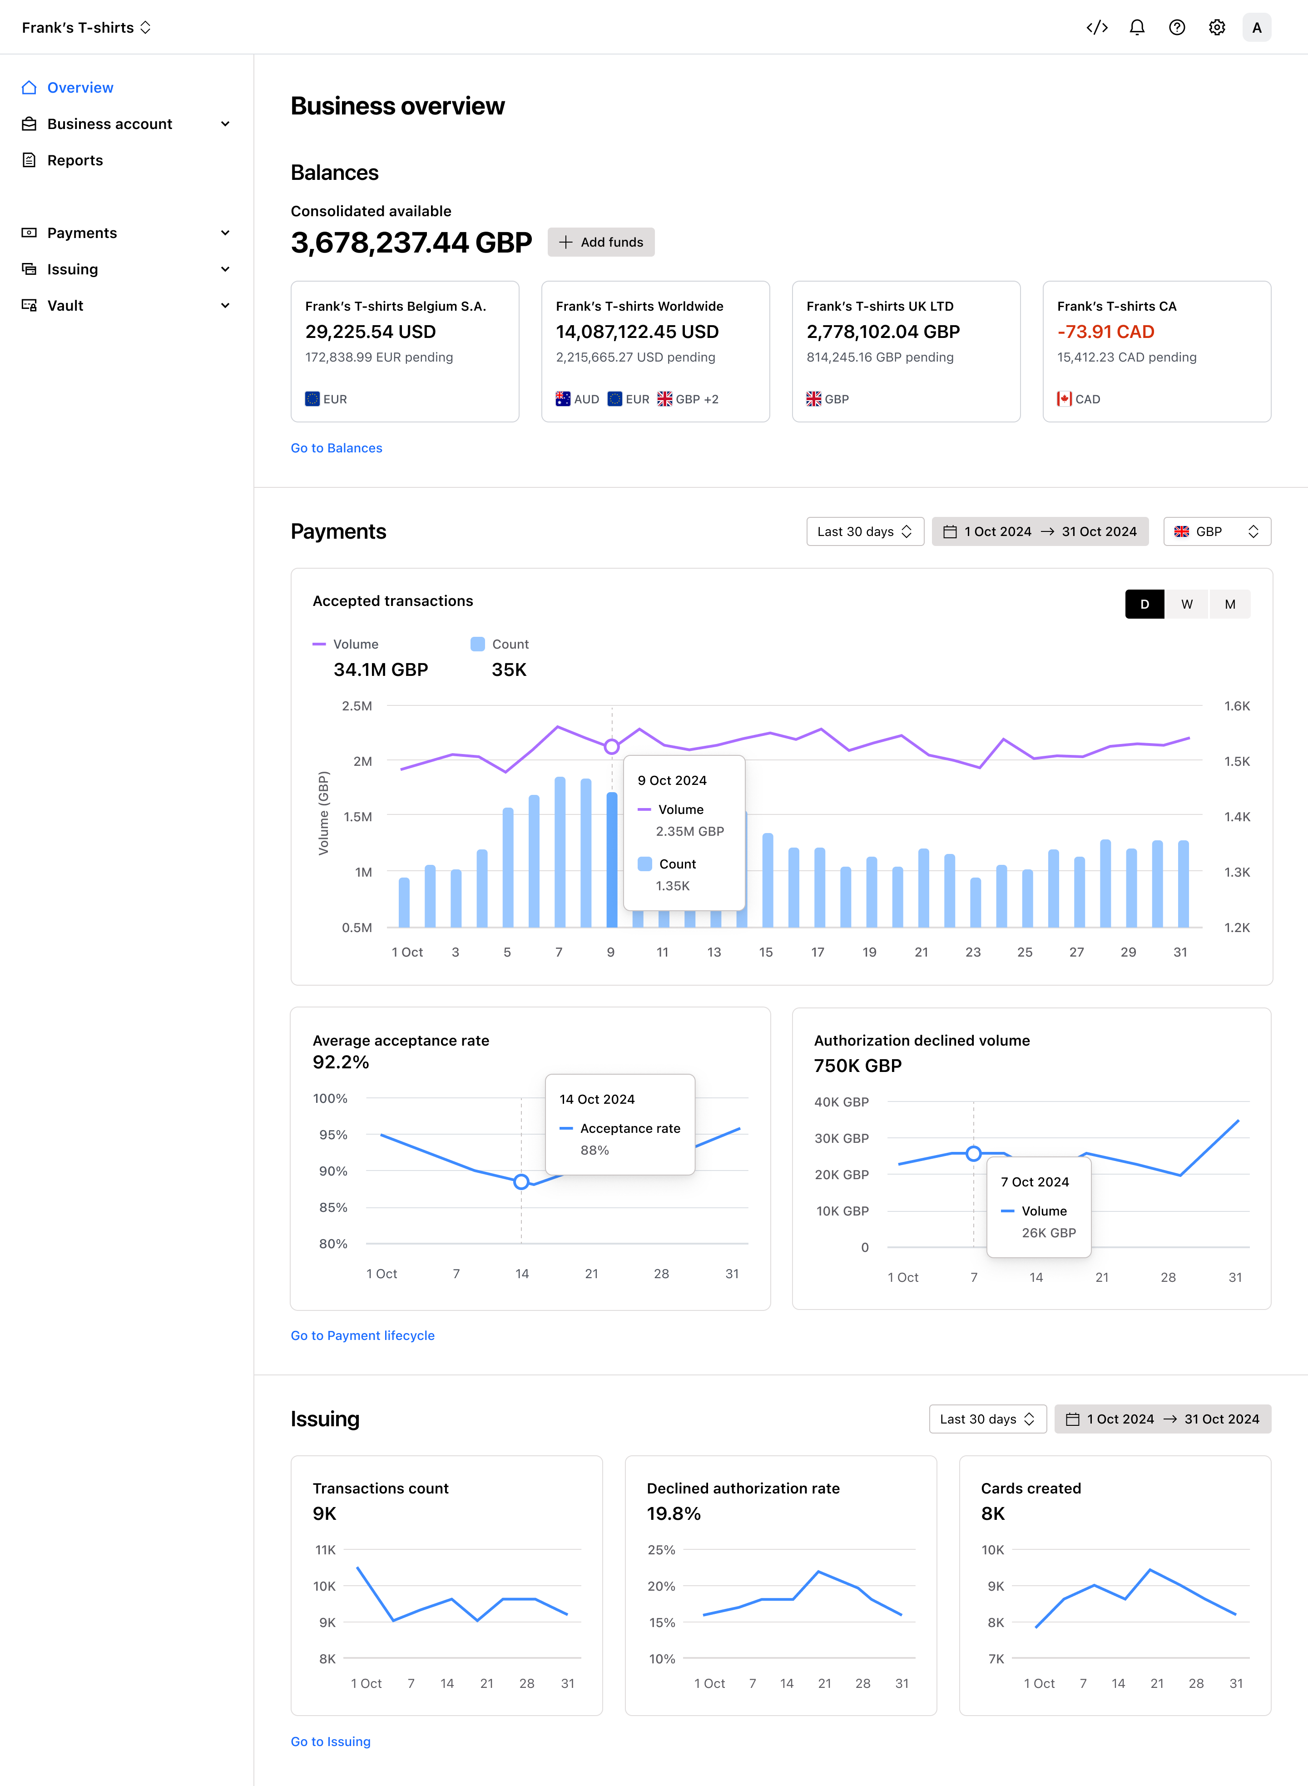
Task: Open Issuing Last 30 days dropdown
Action: click(x=987, y=1419)
